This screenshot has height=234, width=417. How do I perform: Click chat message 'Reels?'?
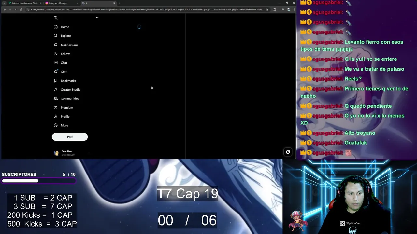click(x=353, y=79)
